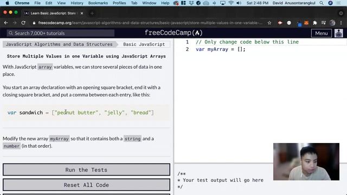Reload the current page
This screenshot has width=347, height=195.
(23, 23)
